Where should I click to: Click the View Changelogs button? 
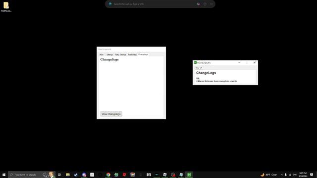[111, 114]
